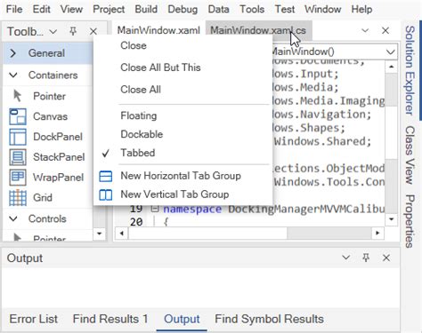
Task: Pin the Toolbox panel
Action: (73, 31)
